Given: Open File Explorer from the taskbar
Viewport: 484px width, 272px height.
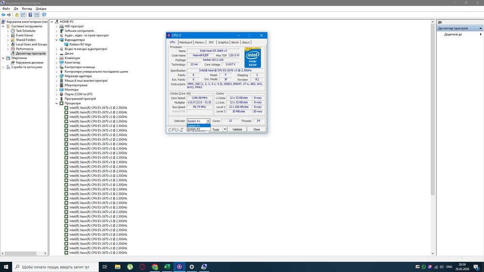Looking at the screenshot, I should point(118,267).
